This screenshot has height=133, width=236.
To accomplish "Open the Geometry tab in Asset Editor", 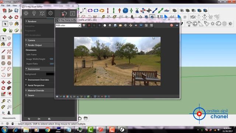I will 42,13.
